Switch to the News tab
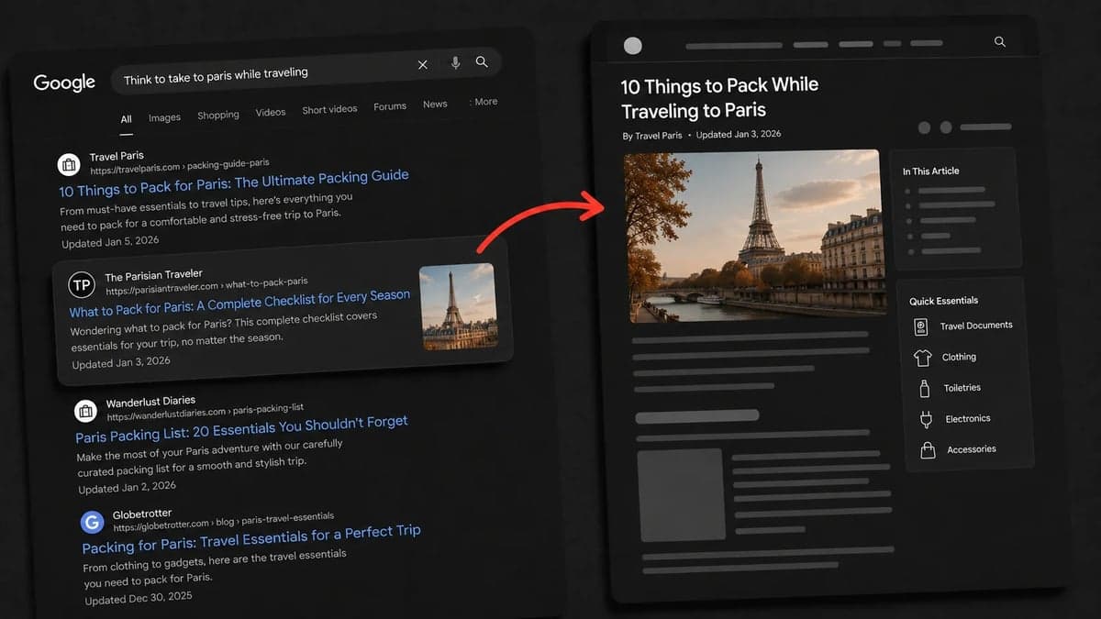 (x=435, y=105)
